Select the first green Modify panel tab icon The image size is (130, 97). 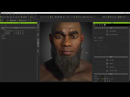[95, 25]
